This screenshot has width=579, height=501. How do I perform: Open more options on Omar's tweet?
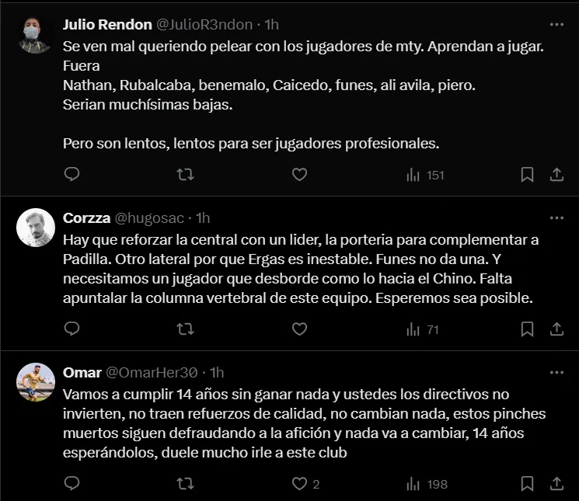pyautogui.click(x=556, y=372)
